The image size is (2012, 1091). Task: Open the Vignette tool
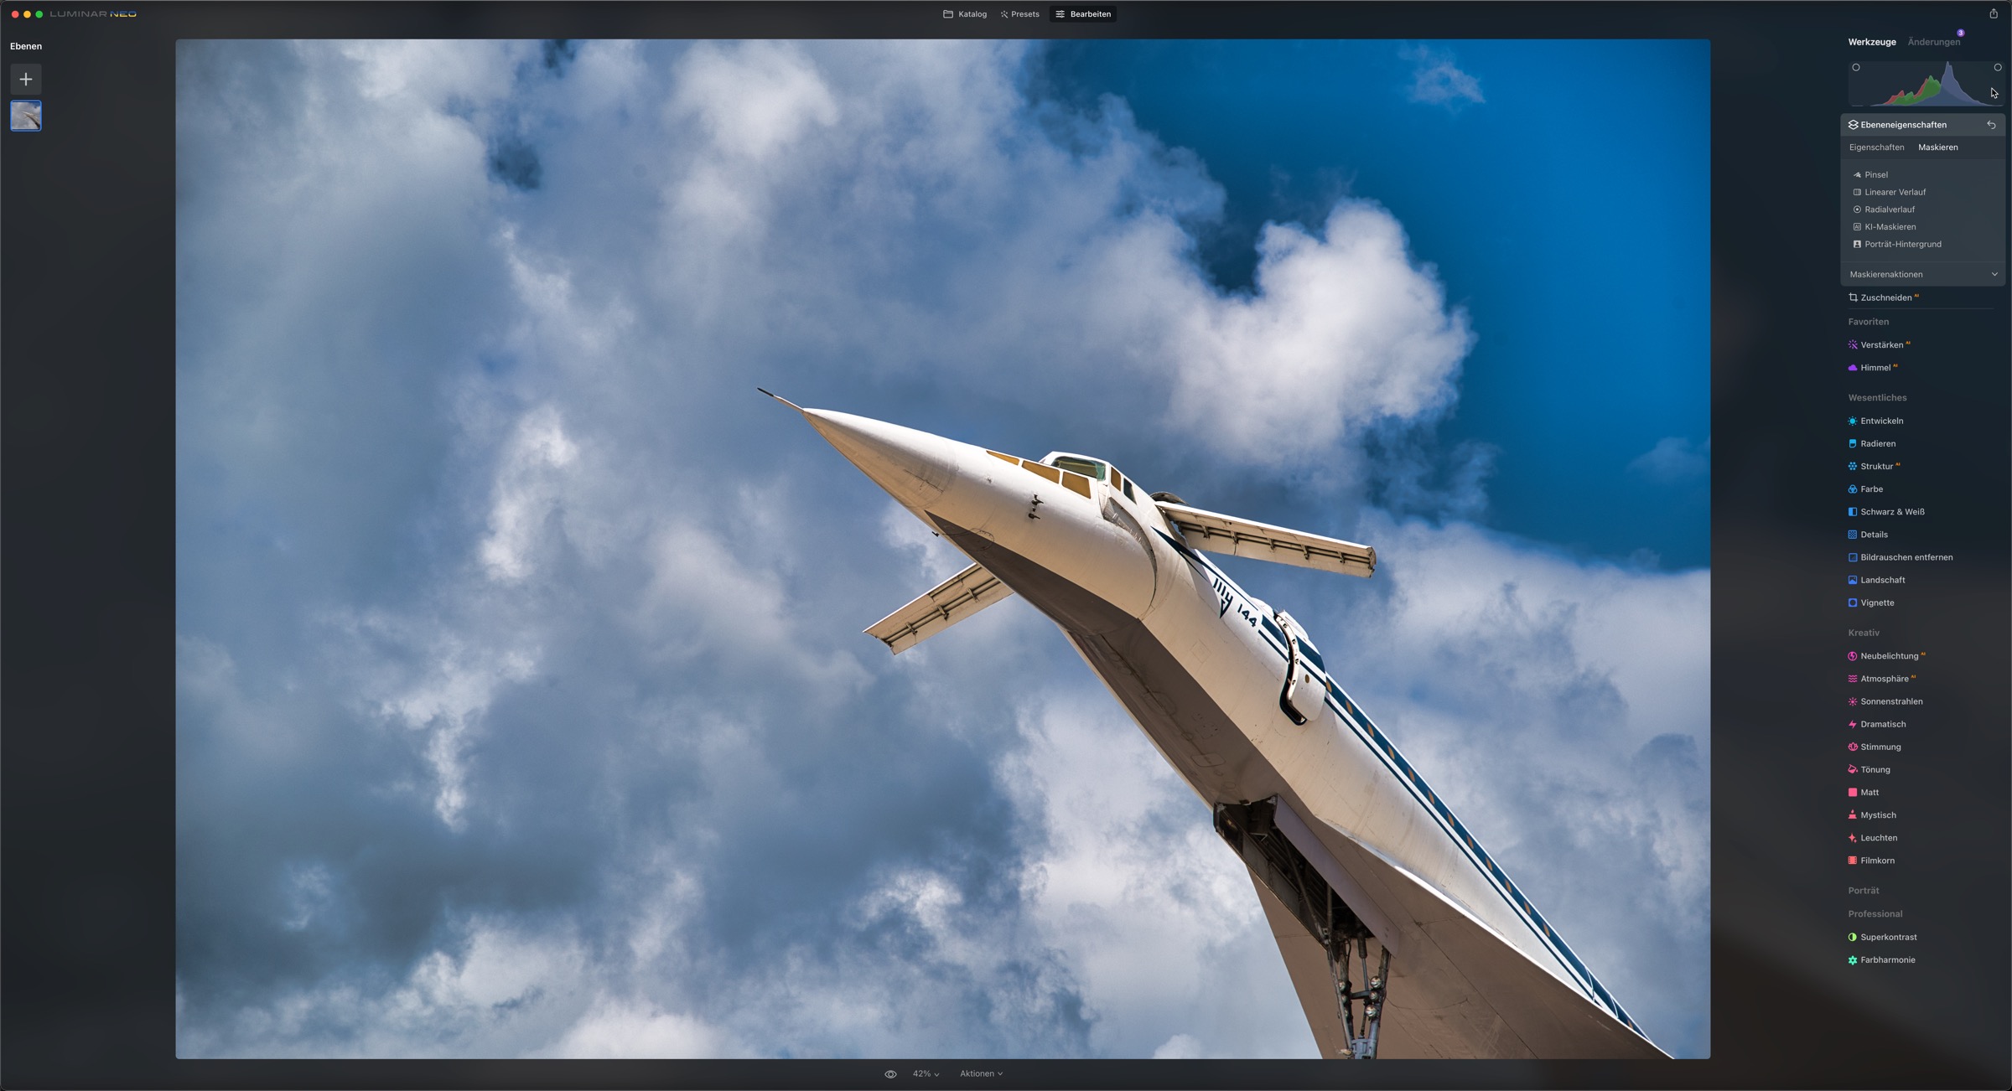[1876, 602]
